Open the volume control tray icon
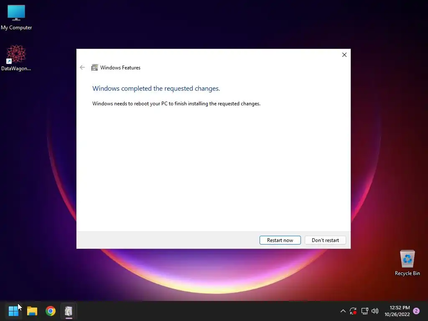Screen dimensions: 428x321 coord(375,311)
